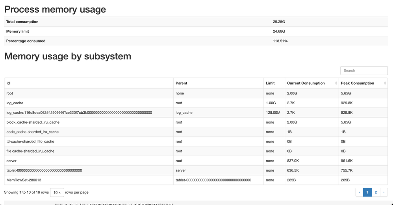Click the code_cache-sharded_lru_cache row
Viewport: 393px width, 205px height.
click(33, 132)
